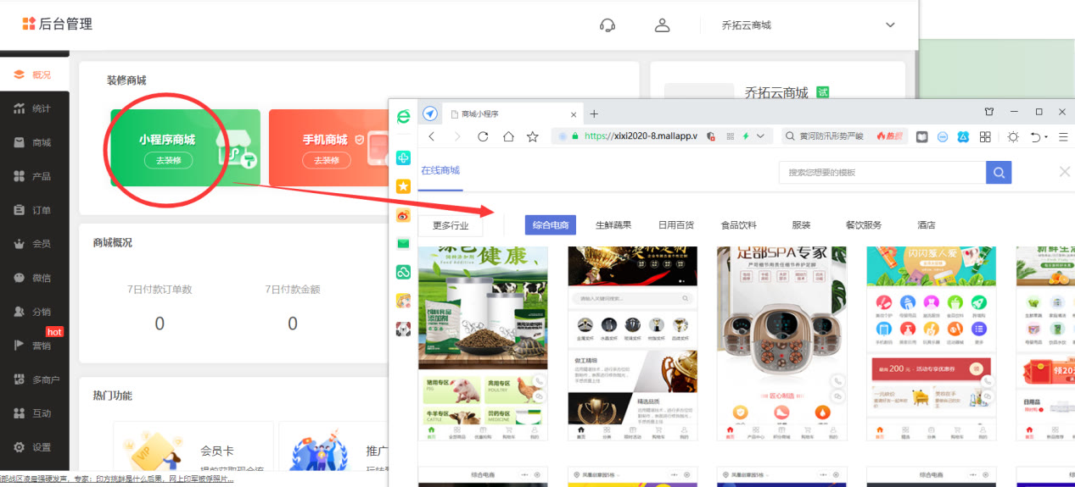
Task: Toggle the night-mode sun icon
Action: coord(1013,136)
